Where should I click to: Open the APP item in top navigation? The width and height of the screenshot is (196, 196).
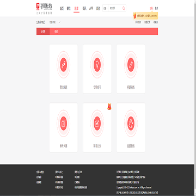coord(91,8)
